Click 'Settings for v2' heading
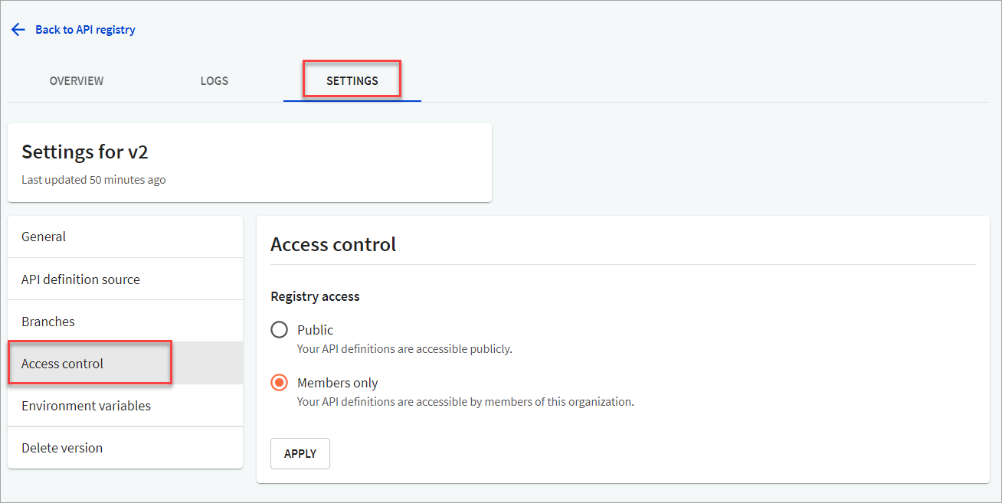 [x=85, y=152]
